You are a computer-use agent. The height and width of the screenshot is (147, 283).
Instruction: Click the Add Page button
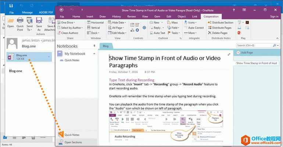coord(244,52)
